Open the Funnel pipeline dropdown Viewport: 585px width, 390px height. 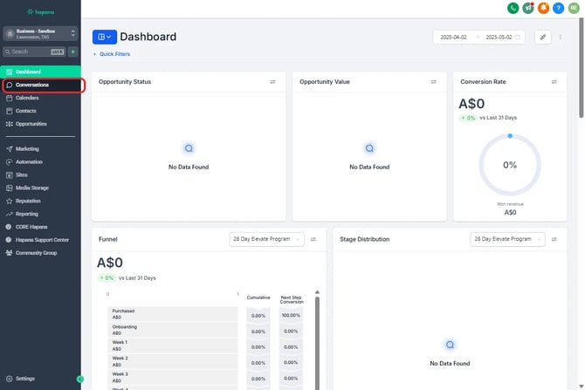(265, 238)
